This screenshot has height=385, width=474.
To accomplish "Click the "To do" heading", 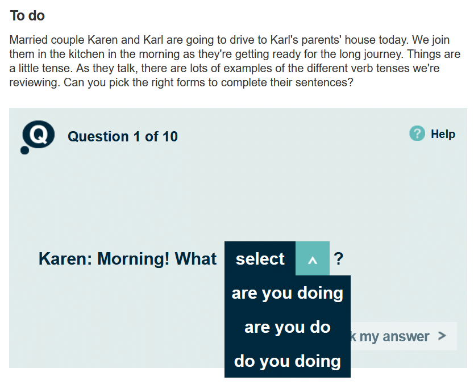I will (27, 16).
